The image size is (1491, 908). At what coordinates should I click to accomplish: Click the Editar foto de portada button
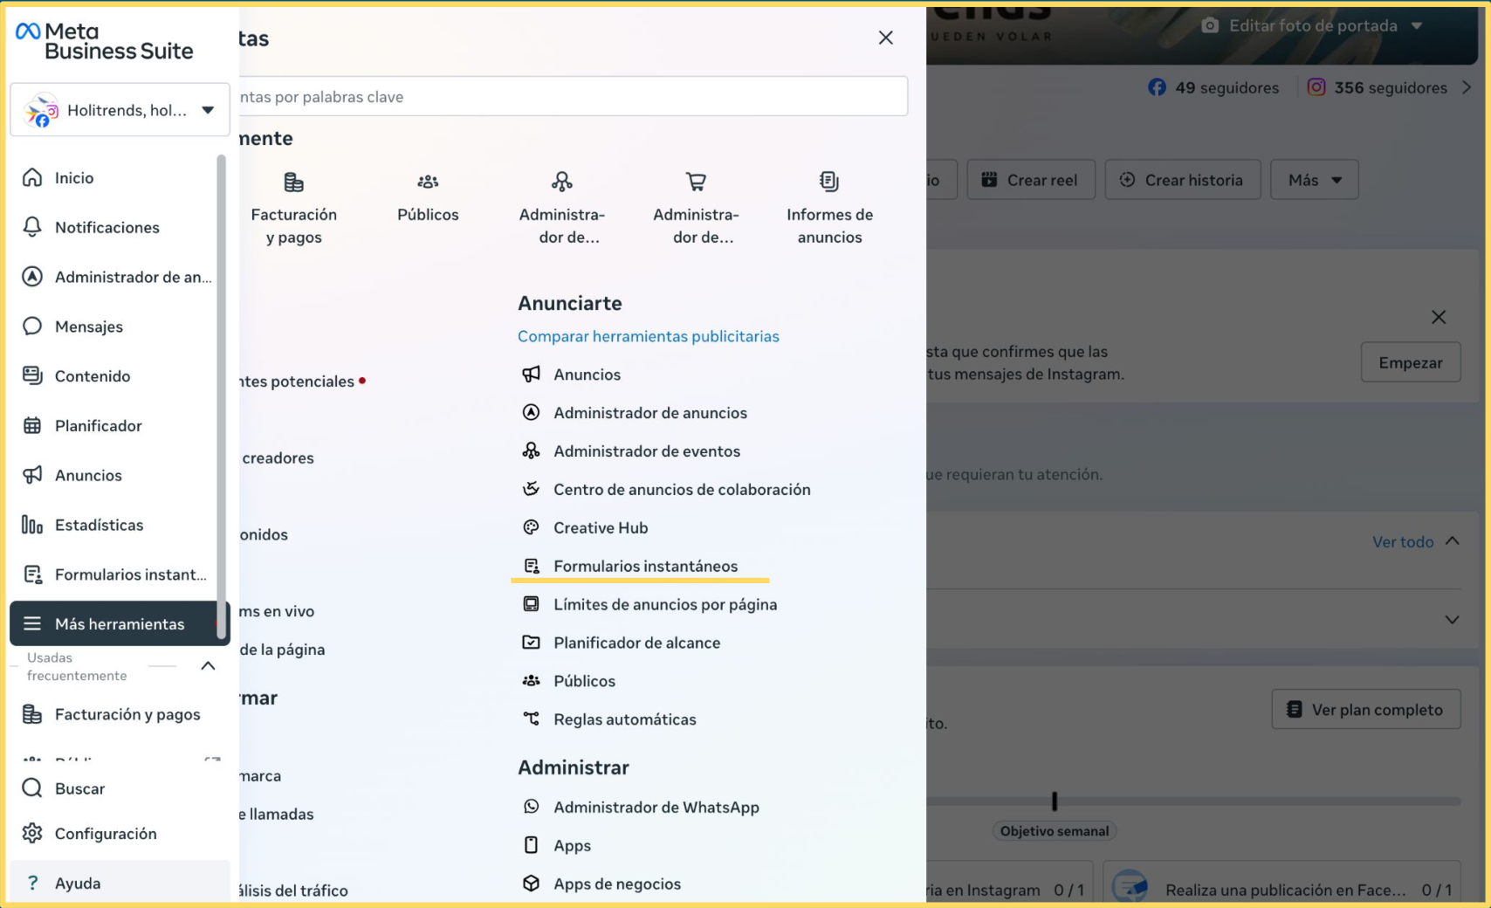1313,26
